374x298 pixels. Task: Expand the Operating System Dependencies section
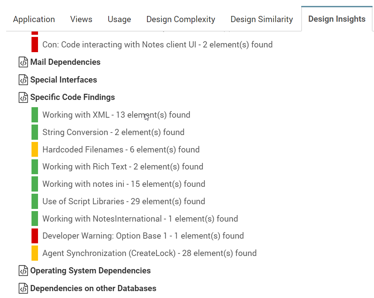[91, 271]
